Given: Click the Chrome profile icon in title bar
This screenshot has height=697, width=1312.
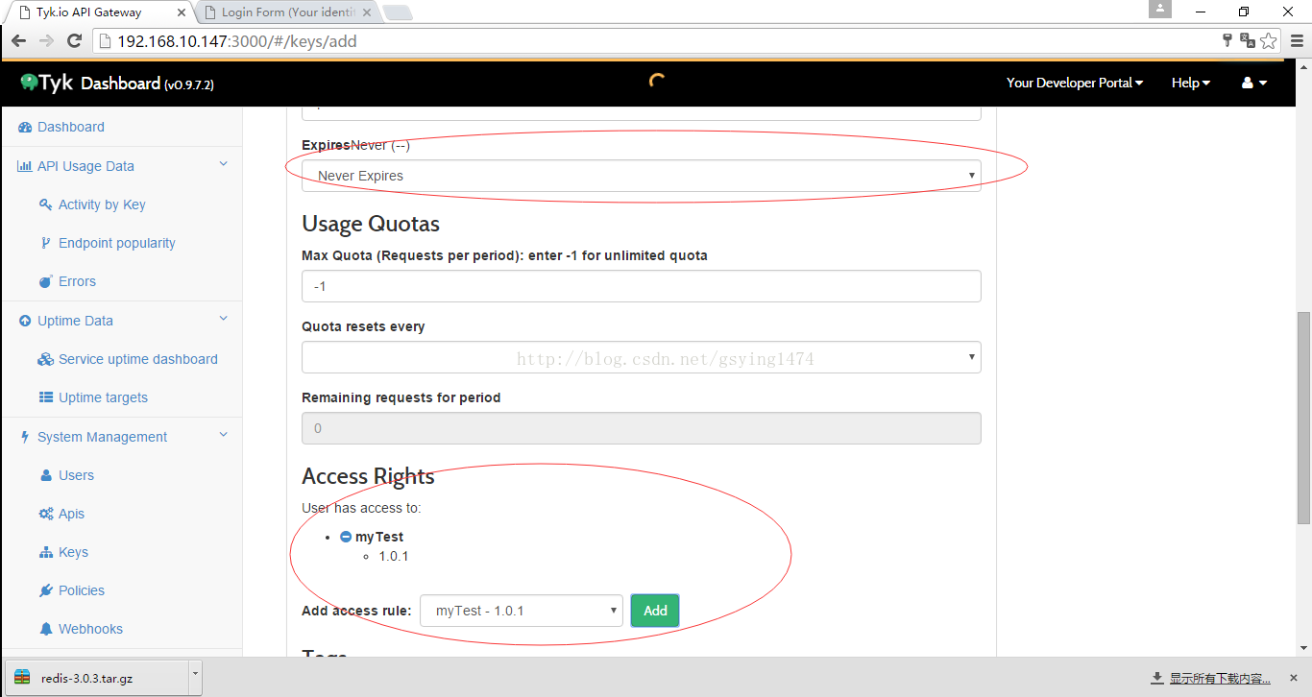Looking at the screenshot, I should click(x=1160, y=9).
